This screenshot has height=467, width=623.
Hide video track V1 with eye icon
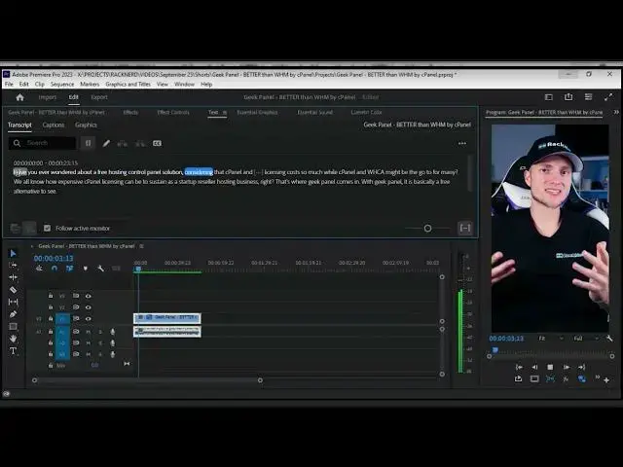(x=88, y=319)
